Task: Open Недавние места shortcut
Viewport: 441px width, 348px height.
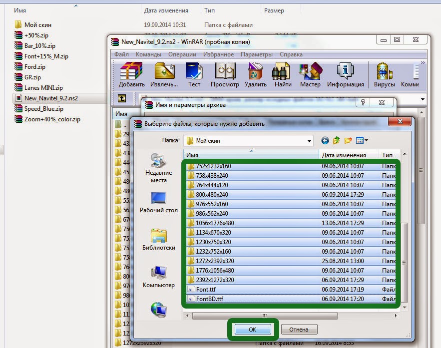Action: pyautogui.click(x=159, y=168)
